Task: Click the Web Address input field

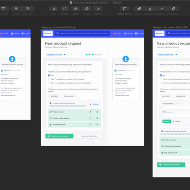Action: 176,107
